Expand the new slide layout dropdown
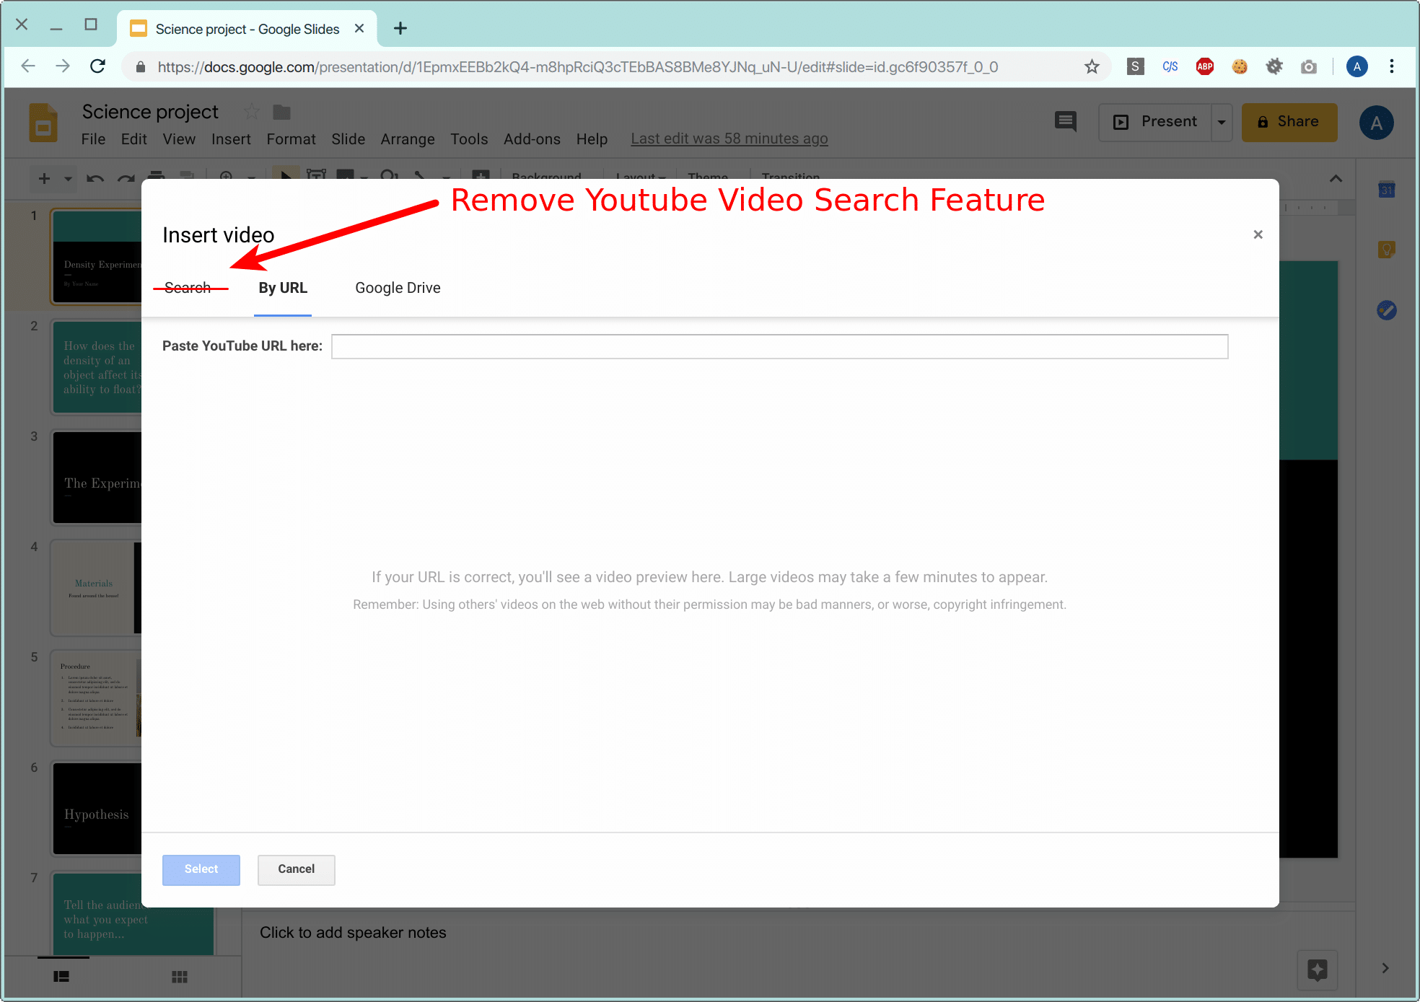Image resolution: width=1420 pixels, height=1002 pixels. (x=68, y=178)
